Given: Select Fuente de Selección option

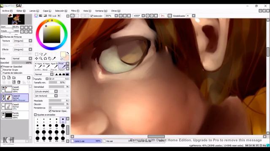Looking at the screenshot, I should point(2,73).
